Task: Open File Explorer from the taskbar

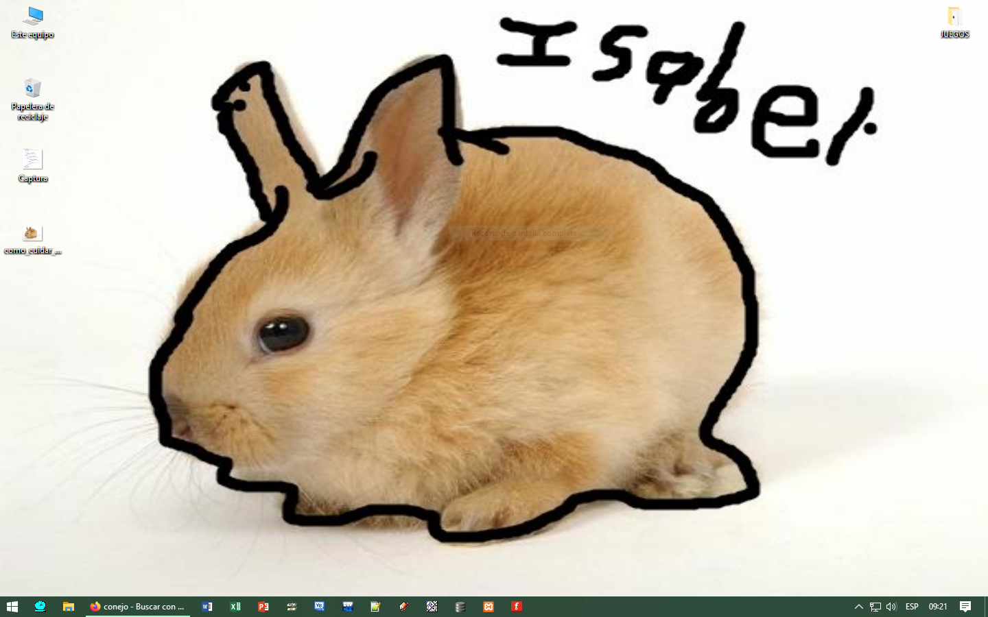Action: tap(69, 607)
